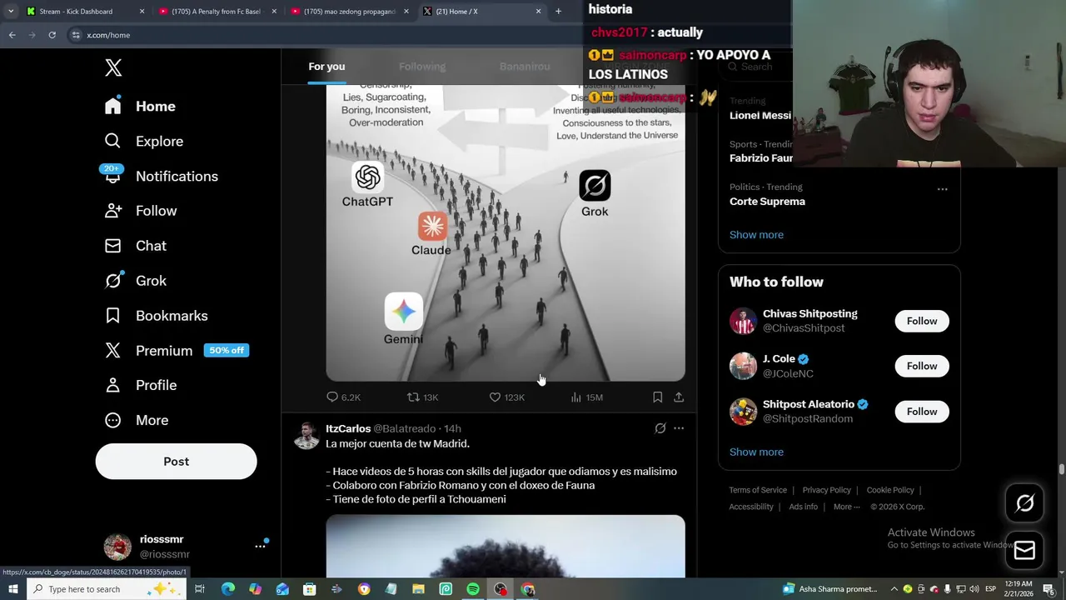Open more options on ItzCarlos post
The height and width of the screenshot is (600, 1066).
coord(679,428)
